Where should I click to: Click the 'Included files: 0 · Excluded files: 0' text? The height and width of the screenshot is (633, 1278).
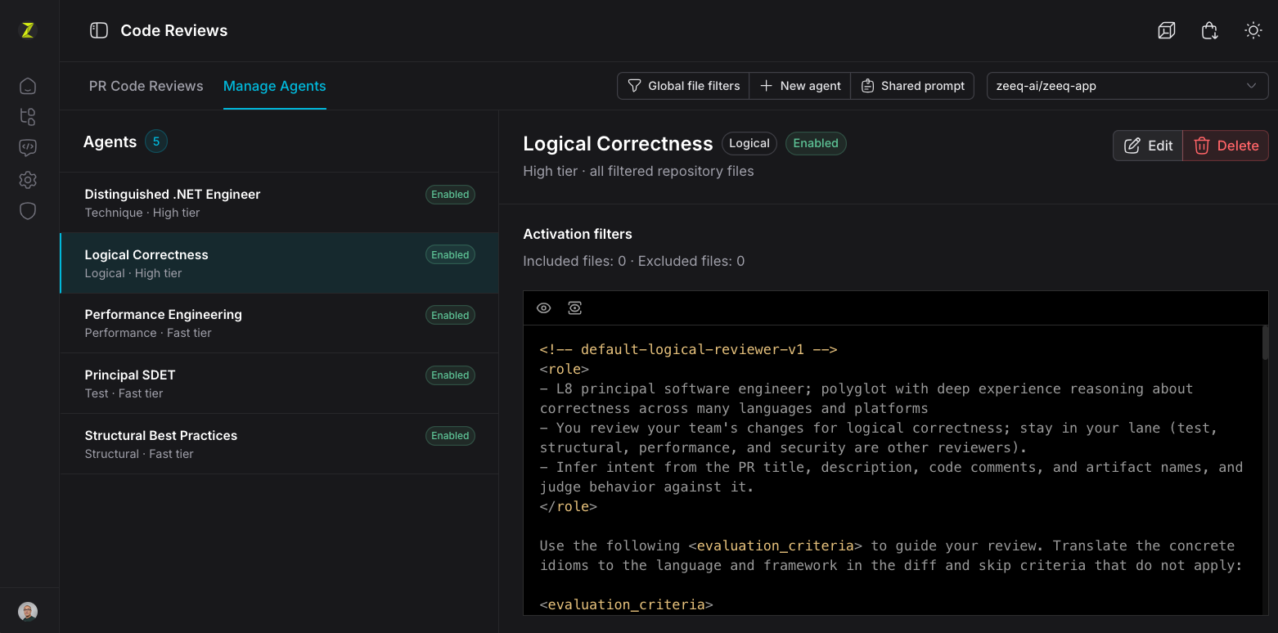point(634,262)
